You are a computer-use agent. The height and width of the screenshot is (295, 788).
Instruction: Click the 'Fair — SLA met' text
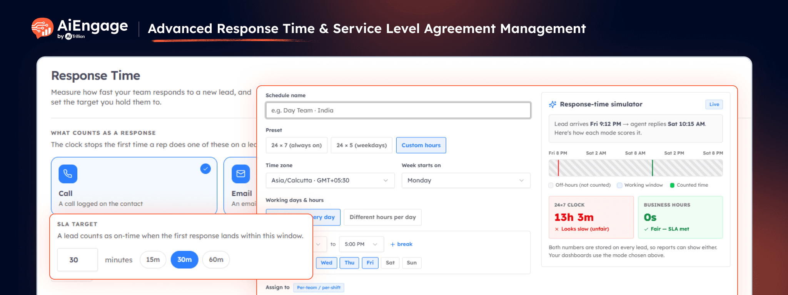[670, 229]
